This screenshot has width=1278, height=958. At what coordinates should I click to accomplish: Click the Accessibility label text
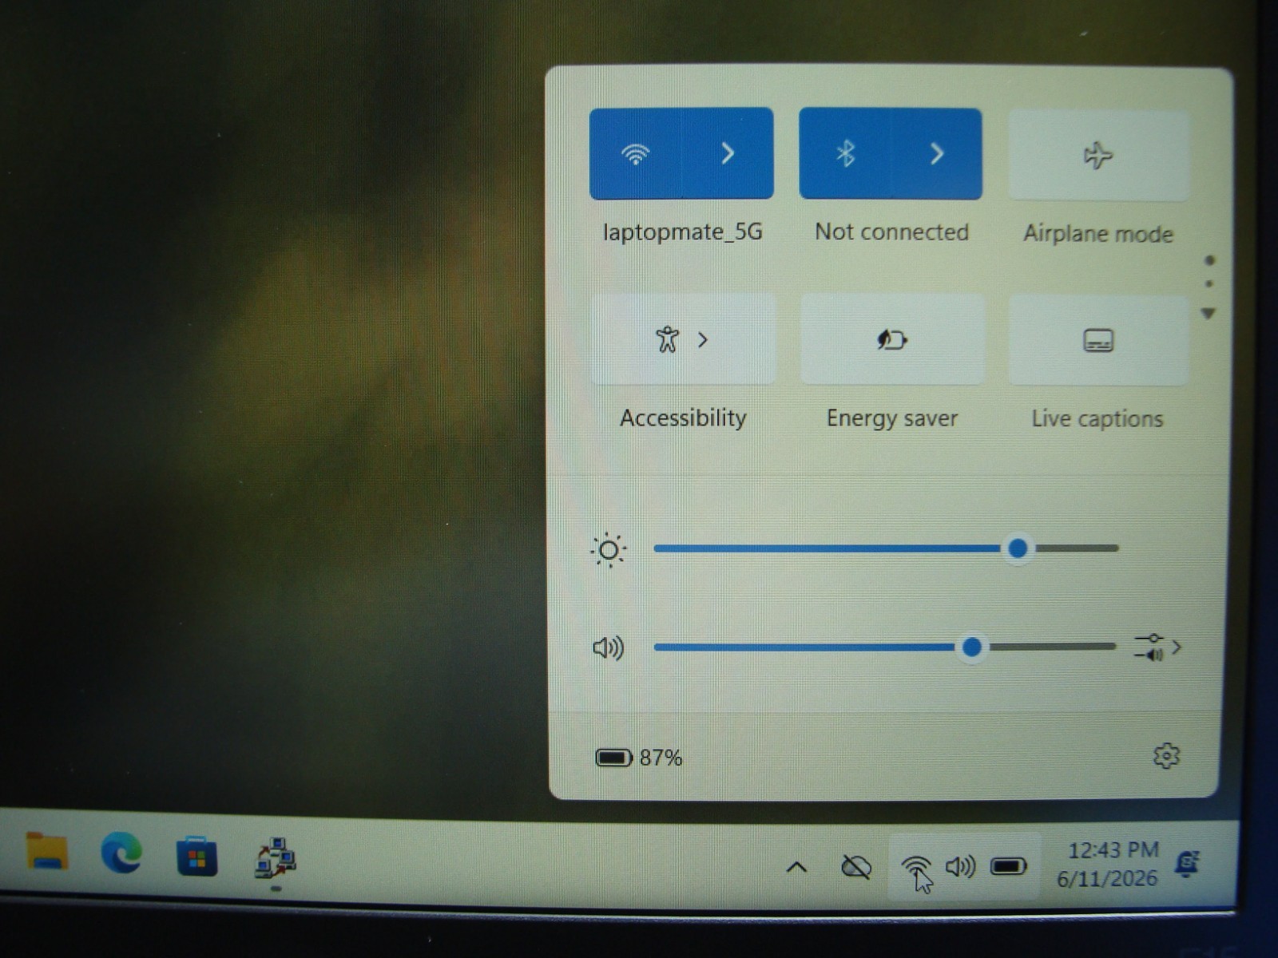683,418
